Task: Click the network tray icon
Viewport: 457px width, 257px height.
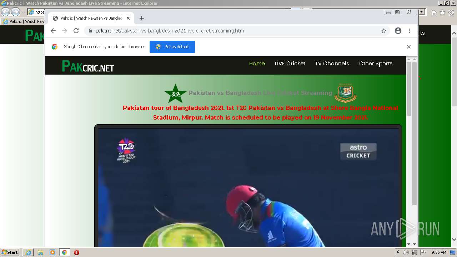Action: click(x=414, y=252)
